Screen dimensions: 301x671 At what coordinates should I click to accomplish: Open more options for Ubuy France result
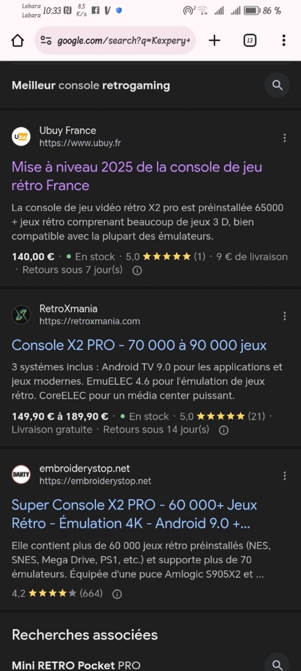284,138
